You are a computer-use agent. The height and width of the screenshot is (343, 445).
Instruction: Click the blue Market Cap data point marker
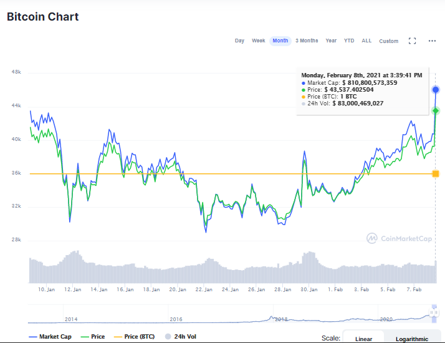[x=436, y=90]
